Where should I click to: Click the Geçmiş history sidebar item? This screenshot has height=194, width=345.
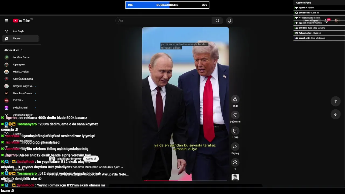point(17,134)
